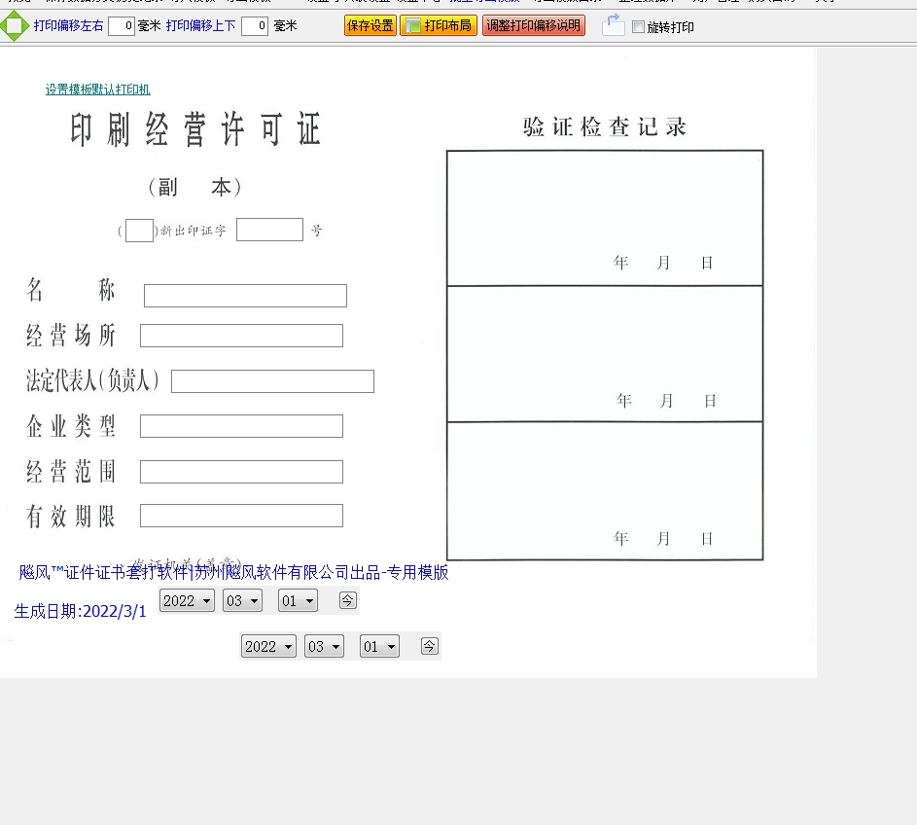Click the rotate print arrow icon
Image resolution: width=917 pixels, height=825 pixels.
click(613, 25)
